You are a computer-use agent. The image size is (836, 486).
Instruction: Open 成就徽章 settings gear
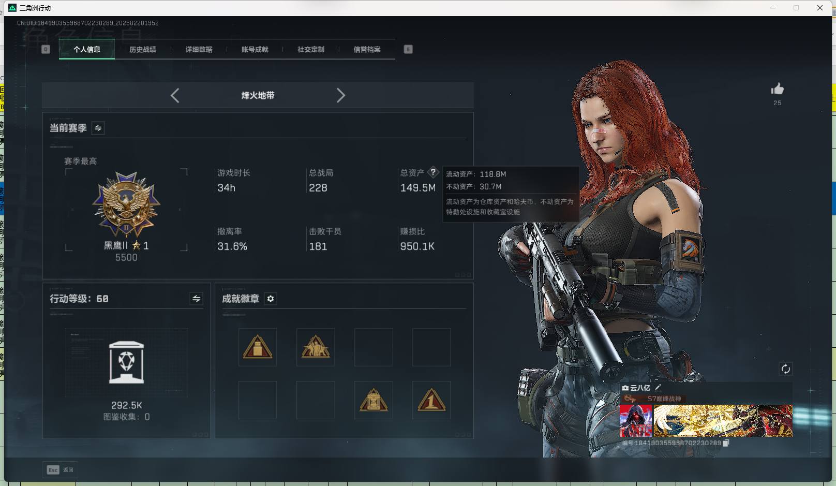[270, 299]
